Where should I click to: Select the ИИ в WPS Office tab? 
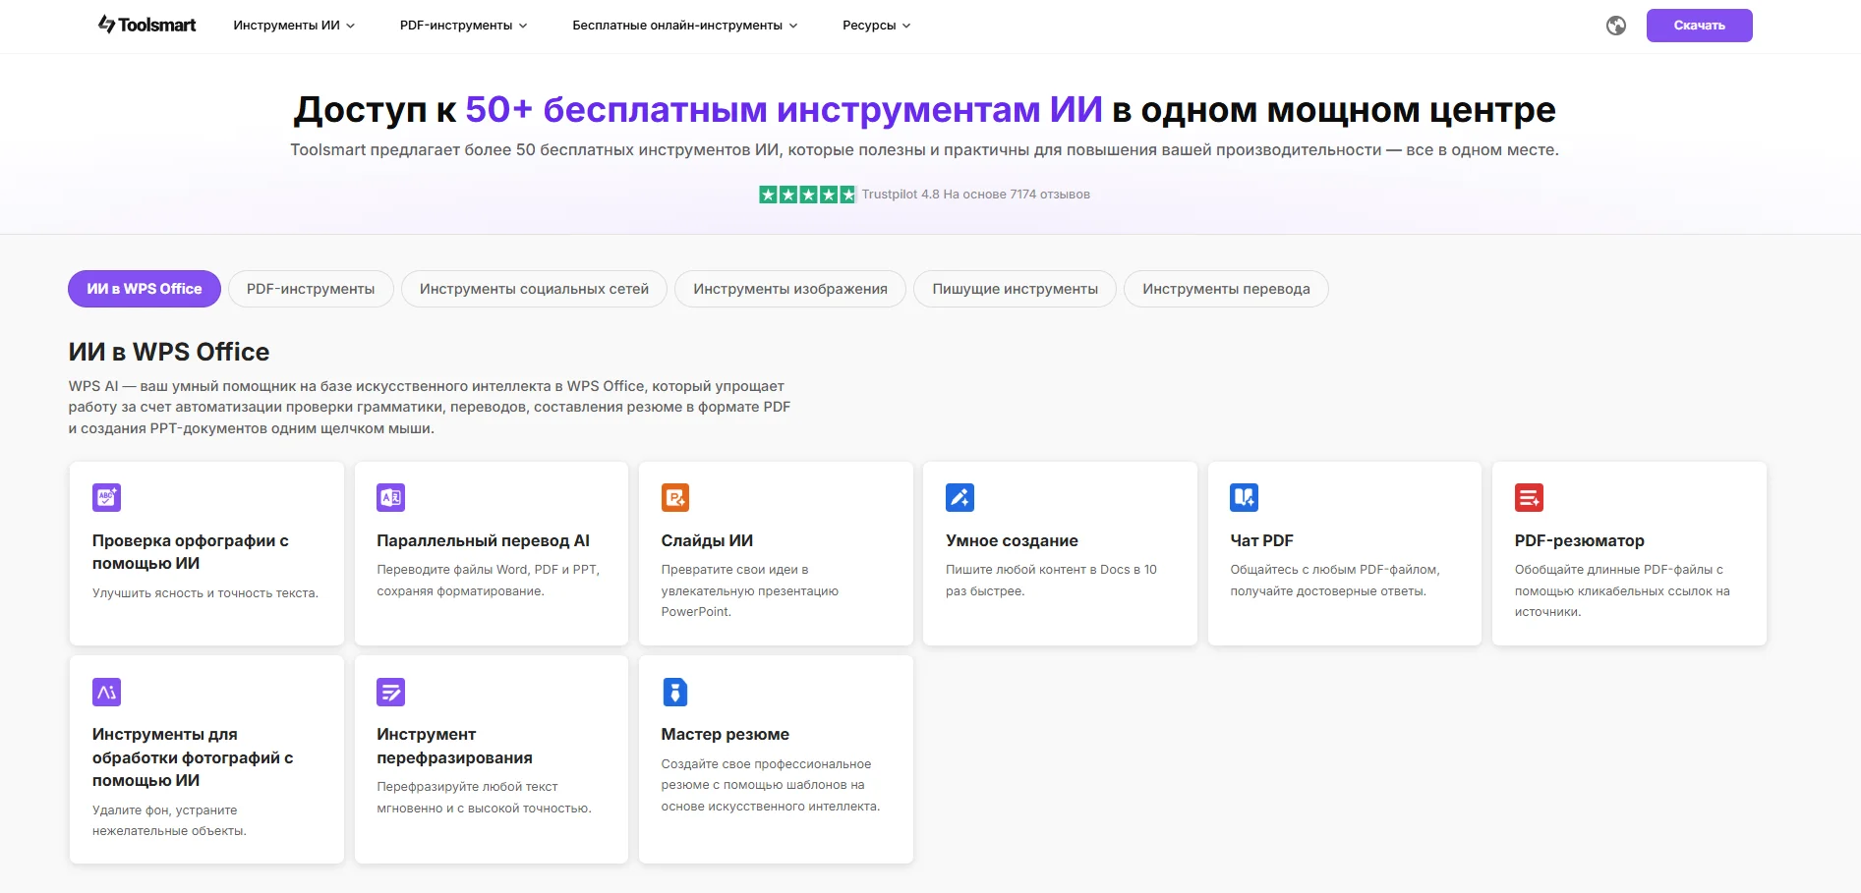145,289
